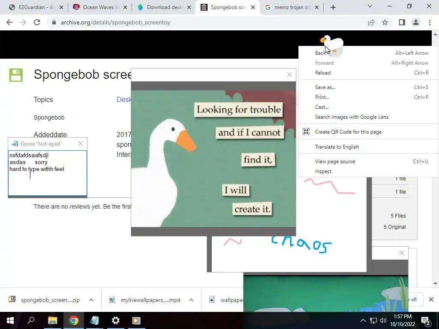Click the QR code icon in the context menu
439x329 pixels.
(x=306, y=132)
